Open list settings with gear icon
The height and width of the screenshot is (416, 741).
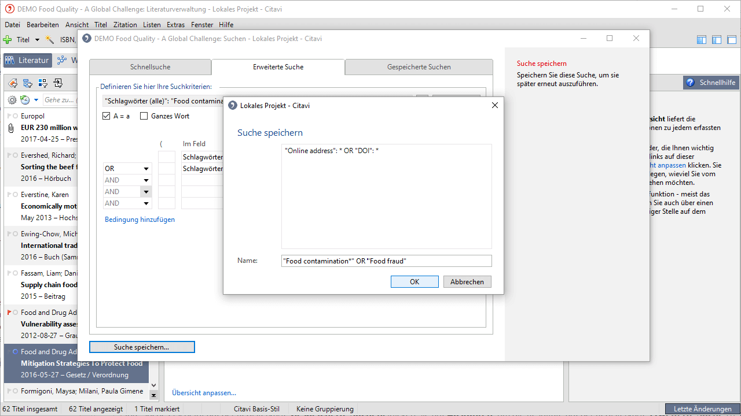tap(12, 100)
